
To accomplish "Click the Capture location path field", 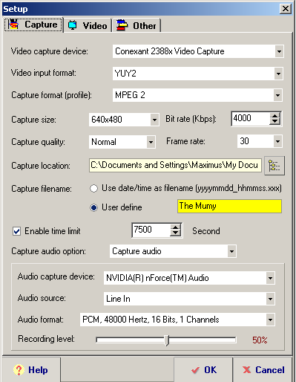I will click(x=175, y=165).
